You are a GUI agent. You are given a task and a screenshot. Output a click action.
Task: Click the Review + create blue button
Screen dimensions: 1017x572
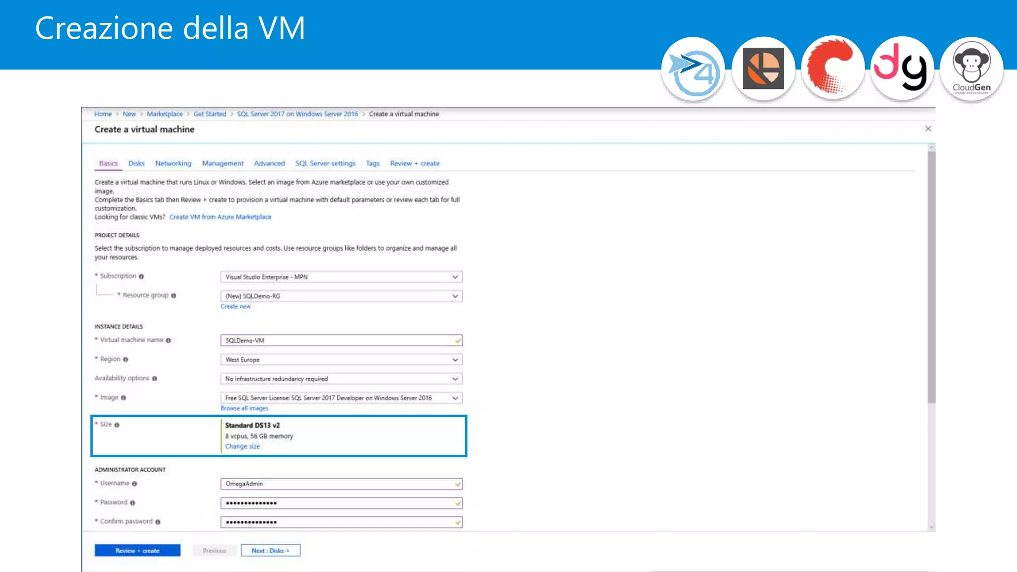pos(138,551)
